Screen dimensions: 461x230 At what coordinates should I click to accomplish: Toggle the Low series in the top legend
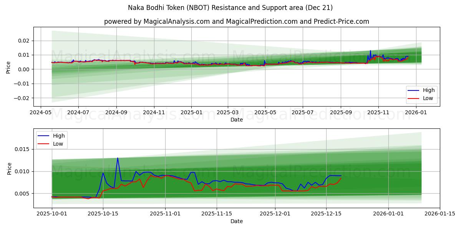click(x=429, y=98)
